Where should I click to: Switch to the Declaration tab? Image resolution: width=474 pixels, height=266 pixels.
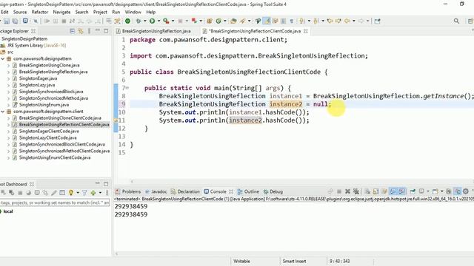tap(185, 191)
